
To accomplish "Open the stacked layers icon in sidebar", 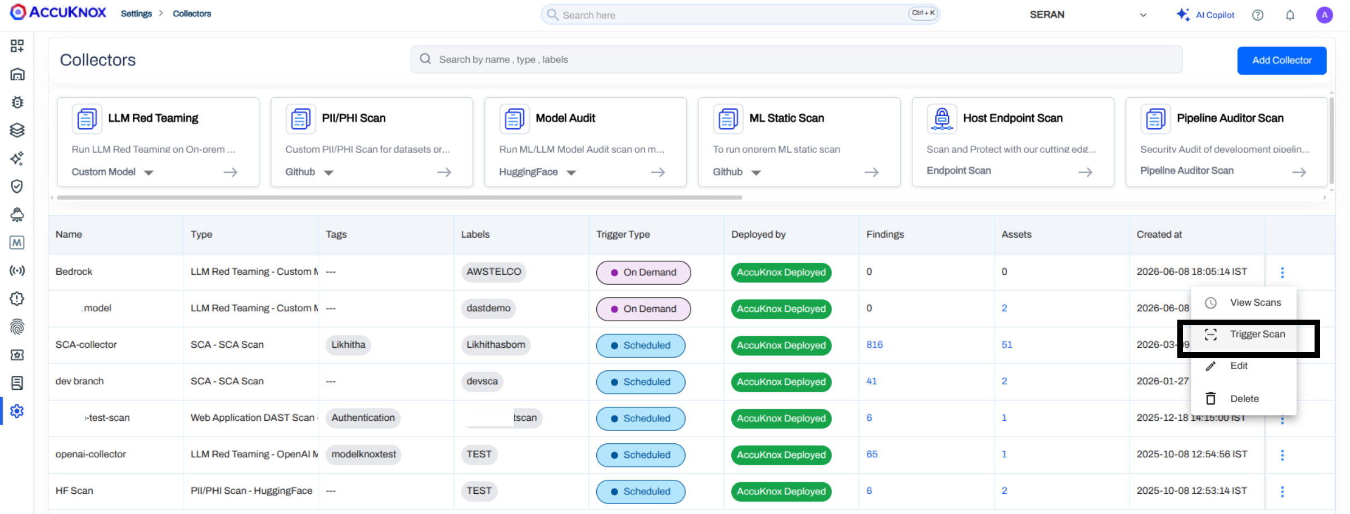I will [17, 130].
